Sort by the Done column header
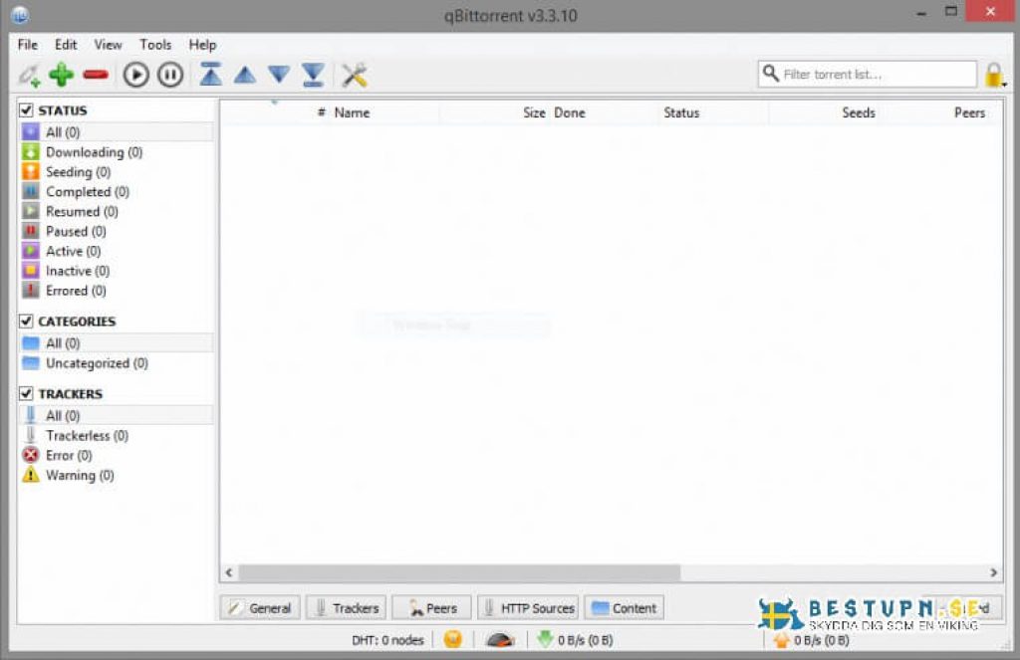1020x660 pixels. tap(604, 112)
